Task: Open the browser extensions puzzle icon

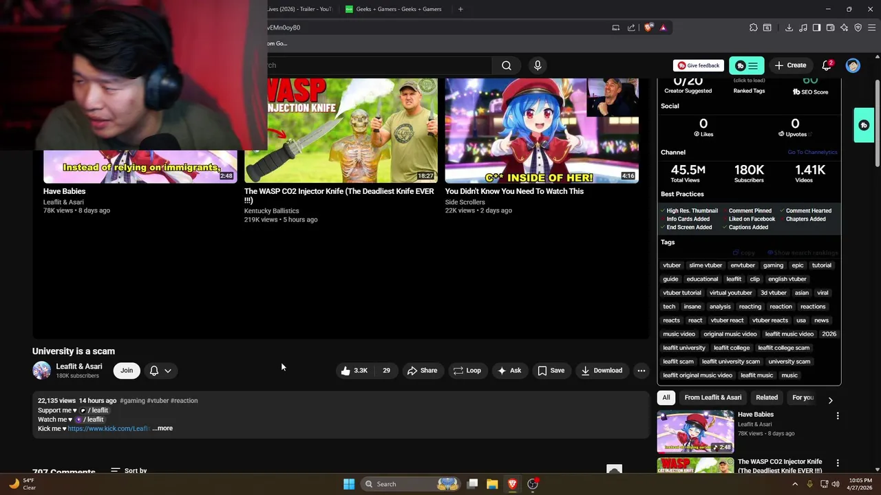Action: (753, 27)
